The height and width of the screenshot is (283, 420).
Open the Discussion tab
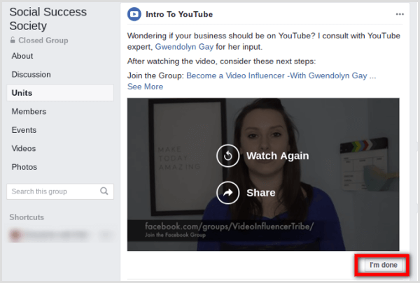31,74
